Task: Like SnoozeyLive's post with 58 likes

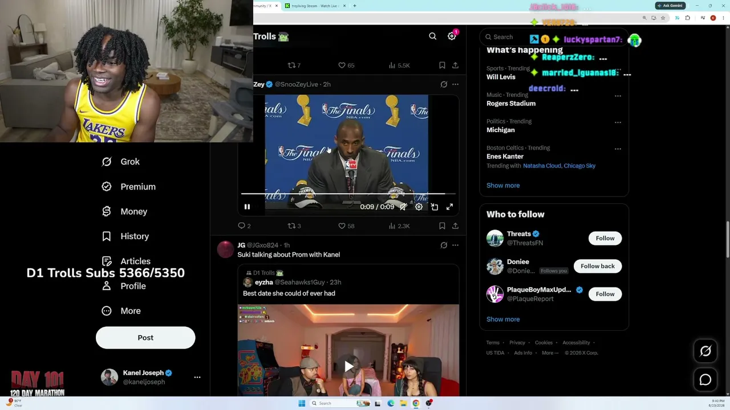Action: tap(346, 226)
